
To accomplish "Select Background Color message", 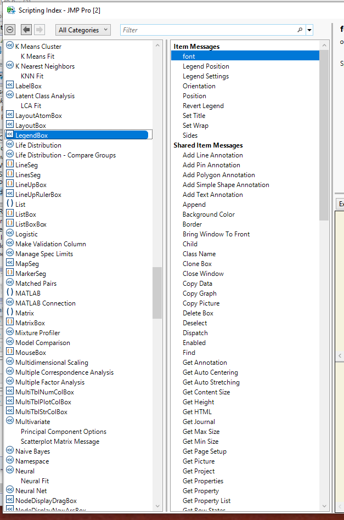I will tap(208, 214).
